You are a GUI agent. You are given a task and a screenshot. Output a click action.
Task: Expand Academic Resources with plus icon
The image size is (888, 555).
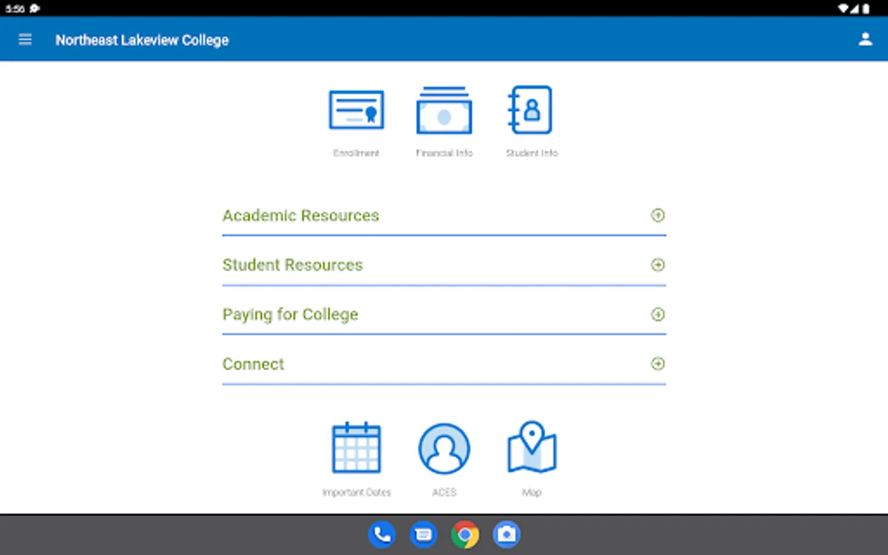pos(658,215)
